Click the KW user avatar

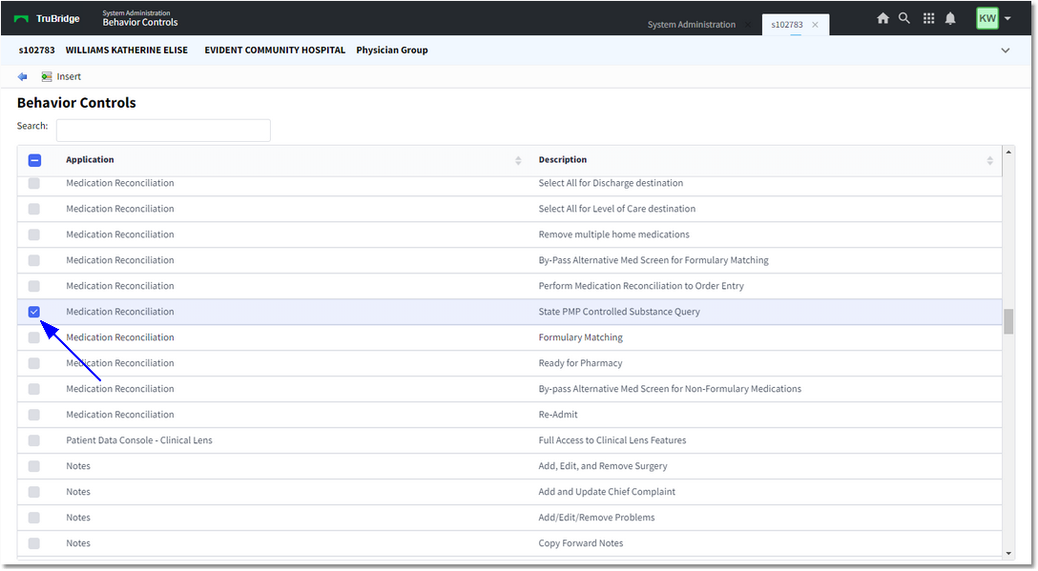pos(987,18)
